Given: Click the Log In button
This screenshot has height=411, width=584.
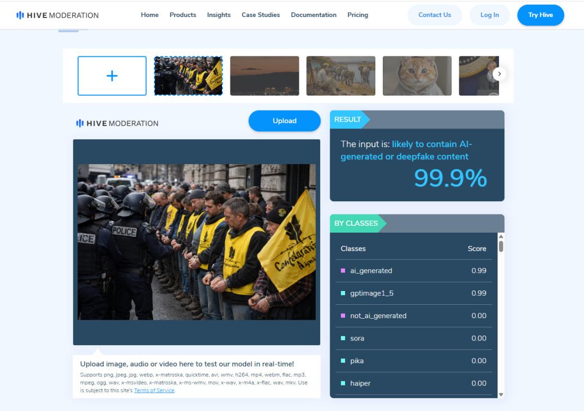Looking at the screenshot, I should click(489, 15).
